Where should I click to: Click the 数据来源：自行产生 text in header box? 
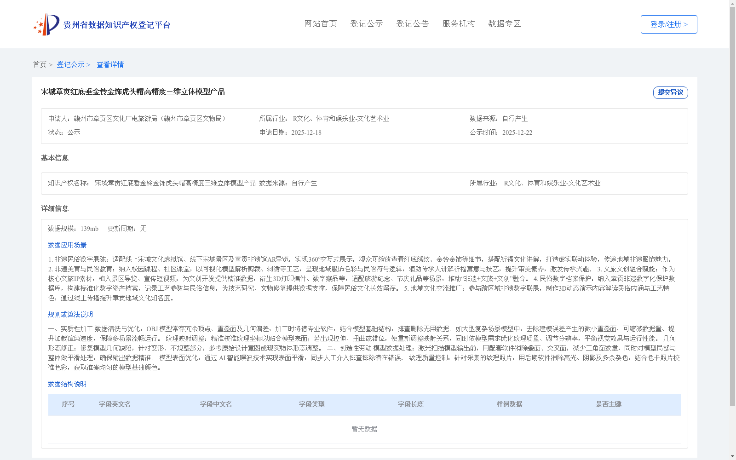(x=499, y=119)
